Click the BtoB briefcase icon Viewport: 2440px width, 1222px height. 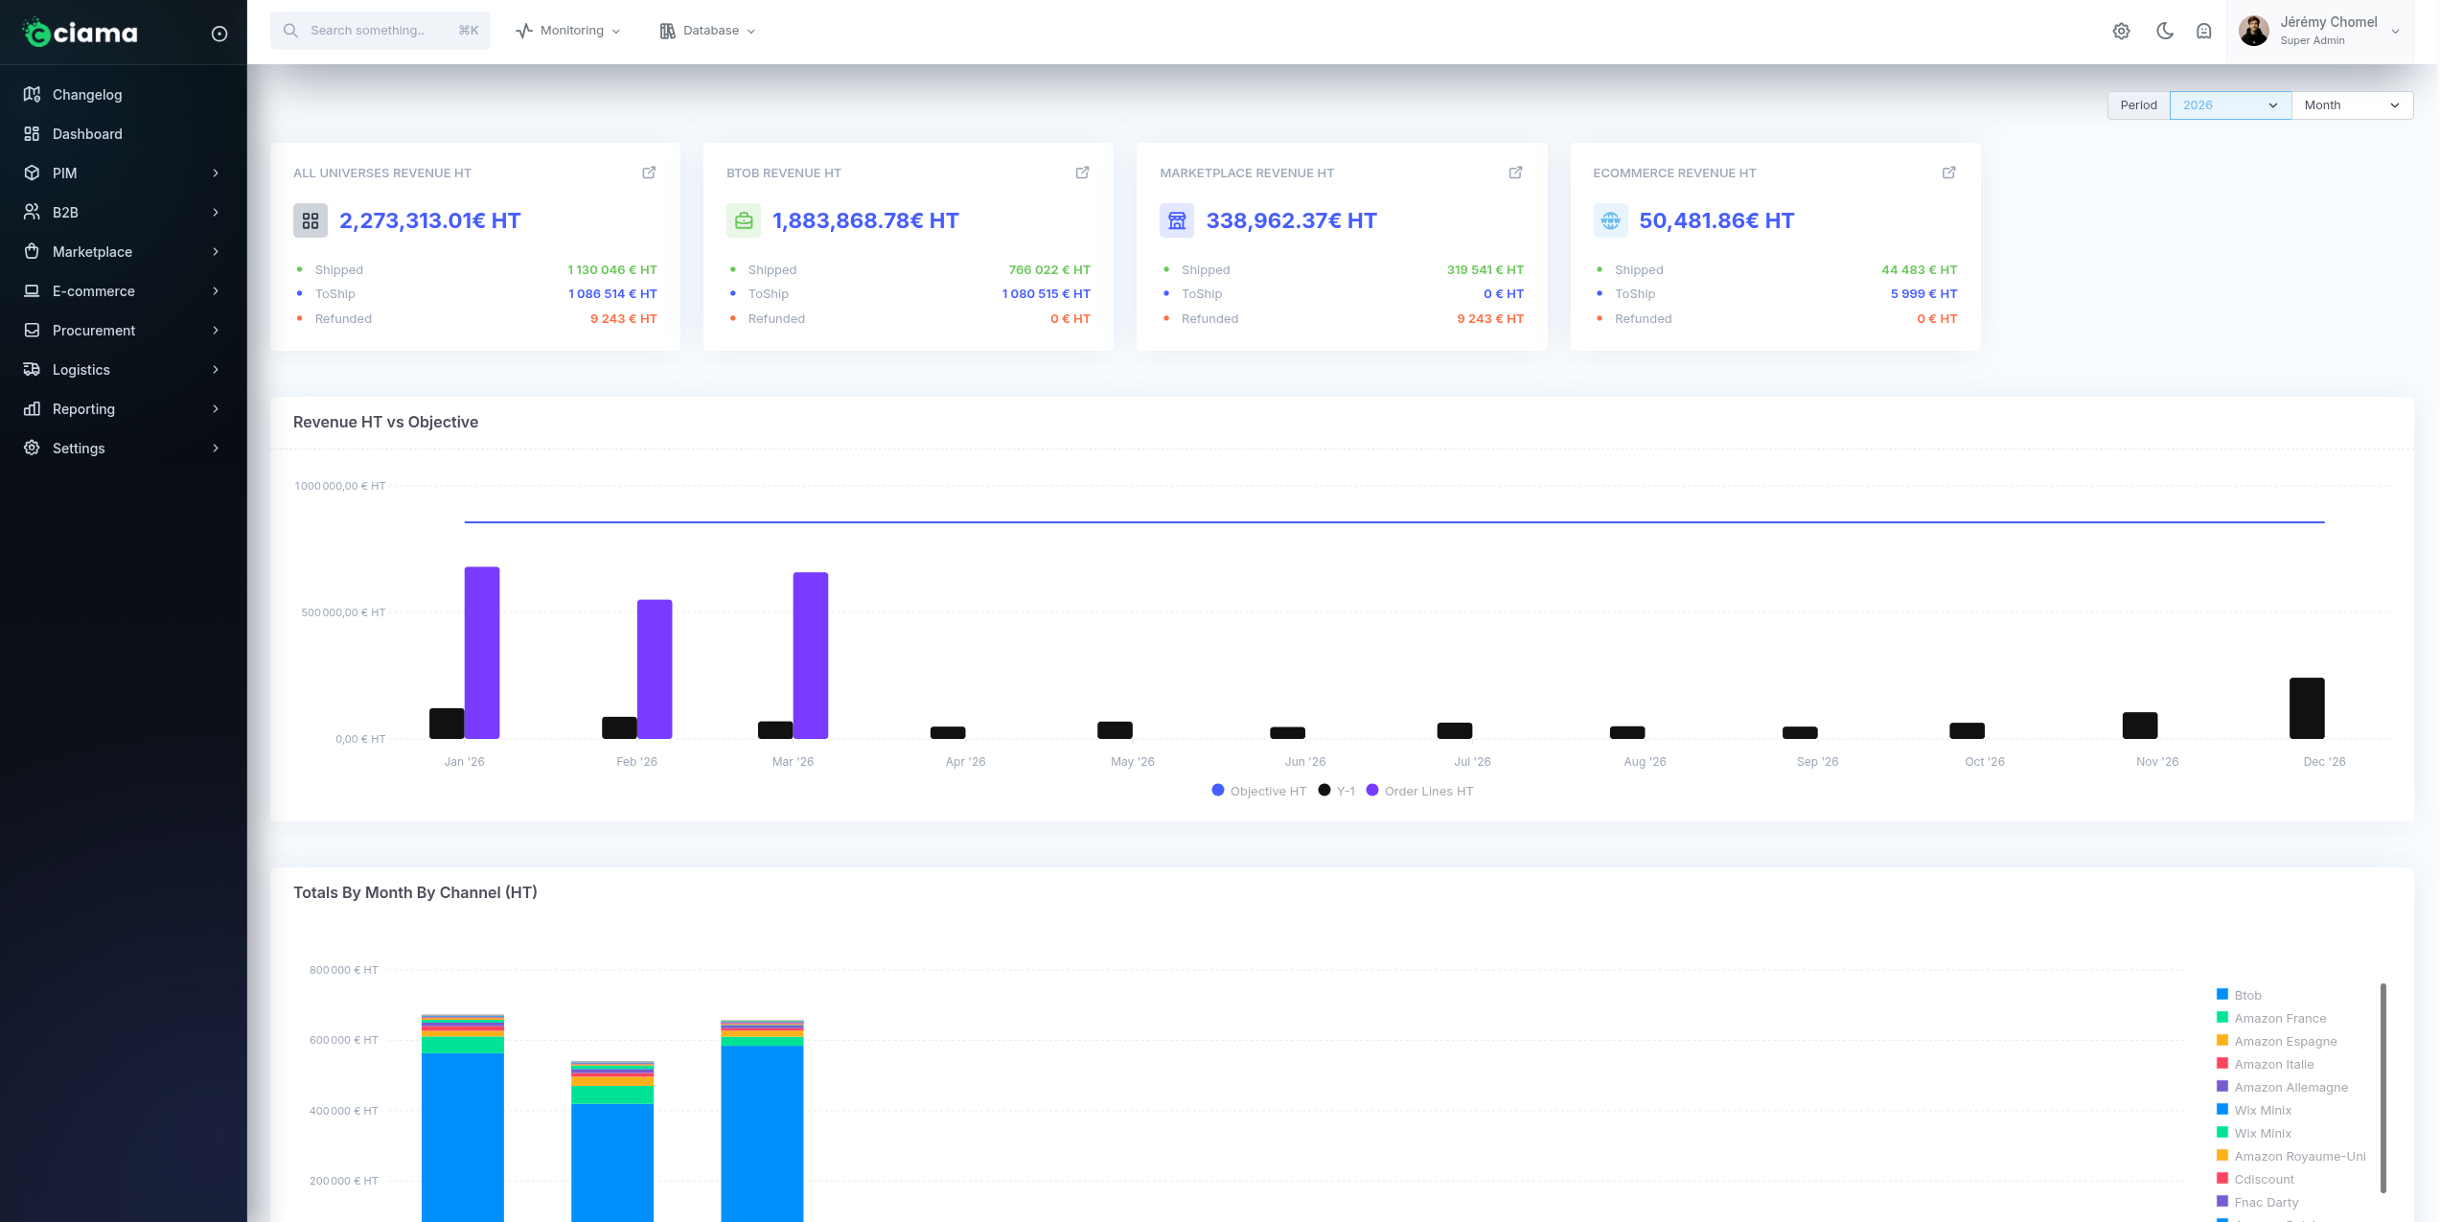coord(744,220)
